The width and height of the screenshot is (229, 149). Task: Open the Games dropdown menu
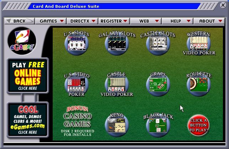pyautogui.click(x=51, y=21)
